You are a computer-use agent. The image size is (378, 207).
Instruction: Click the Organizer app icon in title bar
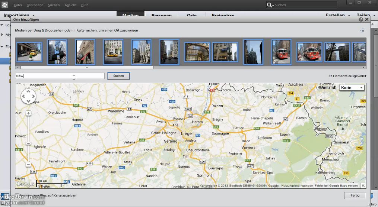point(4,5)
